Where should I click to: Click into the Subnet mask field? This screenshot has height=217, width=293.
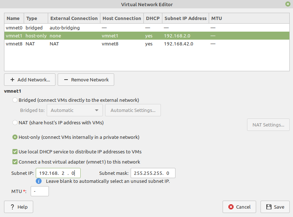(x=153, y=173)
